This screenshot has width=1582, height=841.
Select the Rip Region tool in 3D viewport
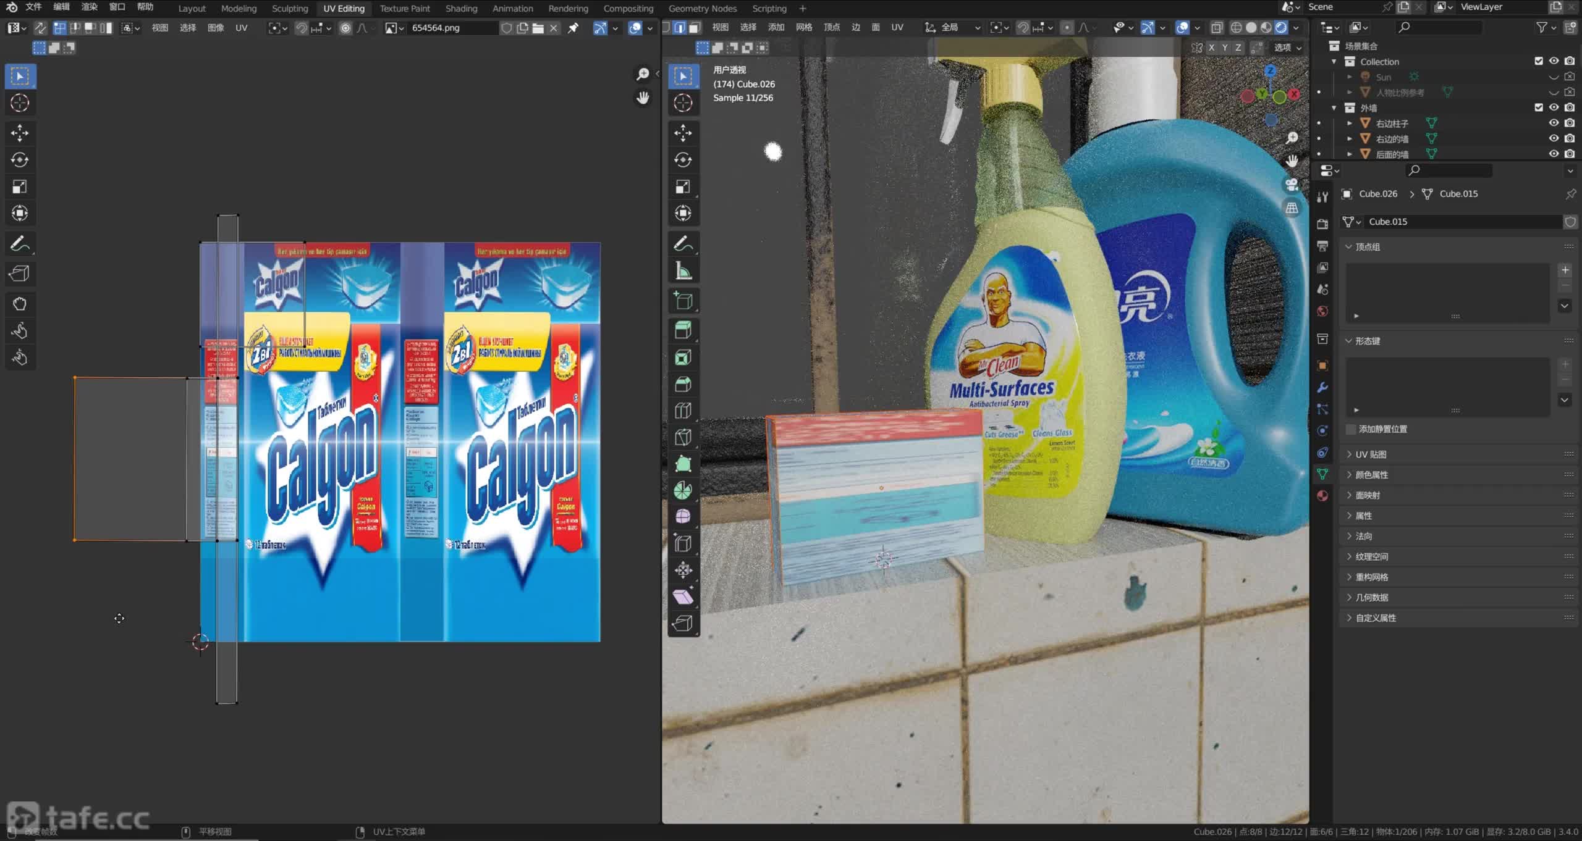(683, 623)
